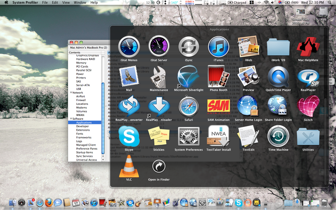Image resolution: width=336 pixels, height=210 pixels.
Task: Launch Safari from the Applications grid
Action: tap(188, 106)
